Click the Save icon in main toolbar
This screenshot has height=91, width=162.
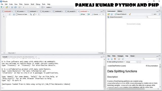[x=12, y=7]
